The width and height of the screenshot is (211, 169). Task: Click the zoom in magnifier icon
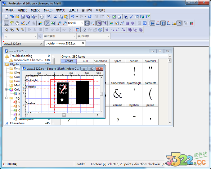click(x=59, y=23)
